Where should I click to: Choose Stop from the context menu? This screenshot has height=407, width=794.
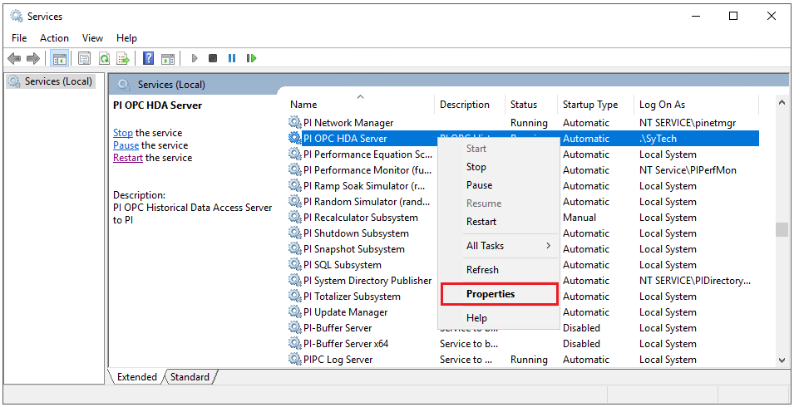[499, 167]
